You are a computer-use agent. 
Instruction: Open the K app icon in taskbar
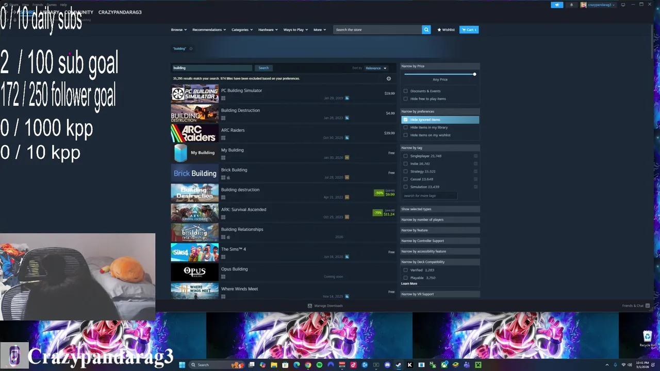410,365
